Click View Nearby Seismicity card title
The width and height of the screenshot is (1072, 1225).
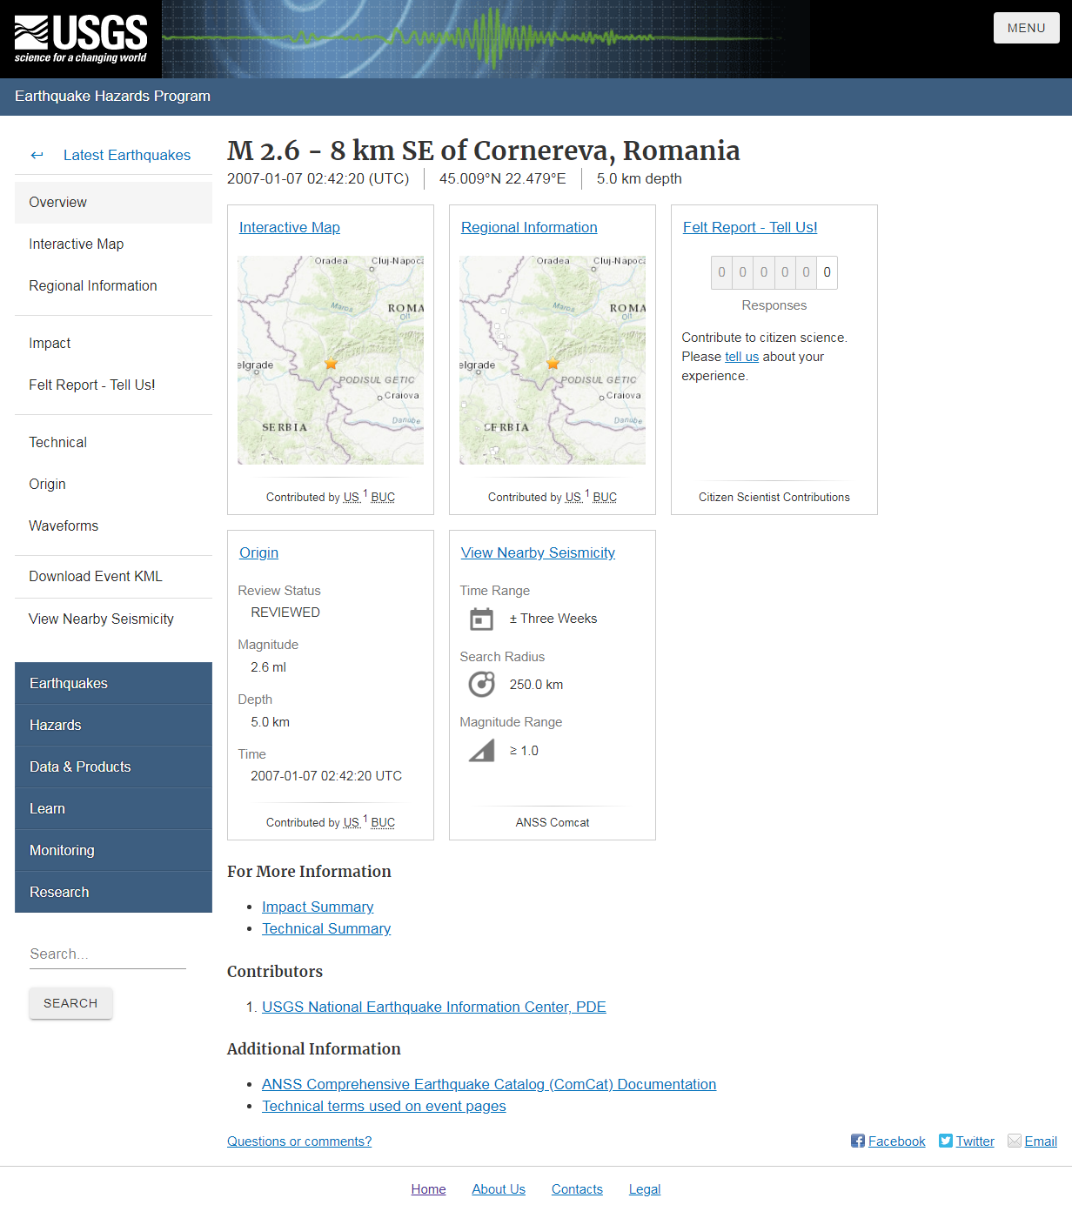(x=538, y=552)
